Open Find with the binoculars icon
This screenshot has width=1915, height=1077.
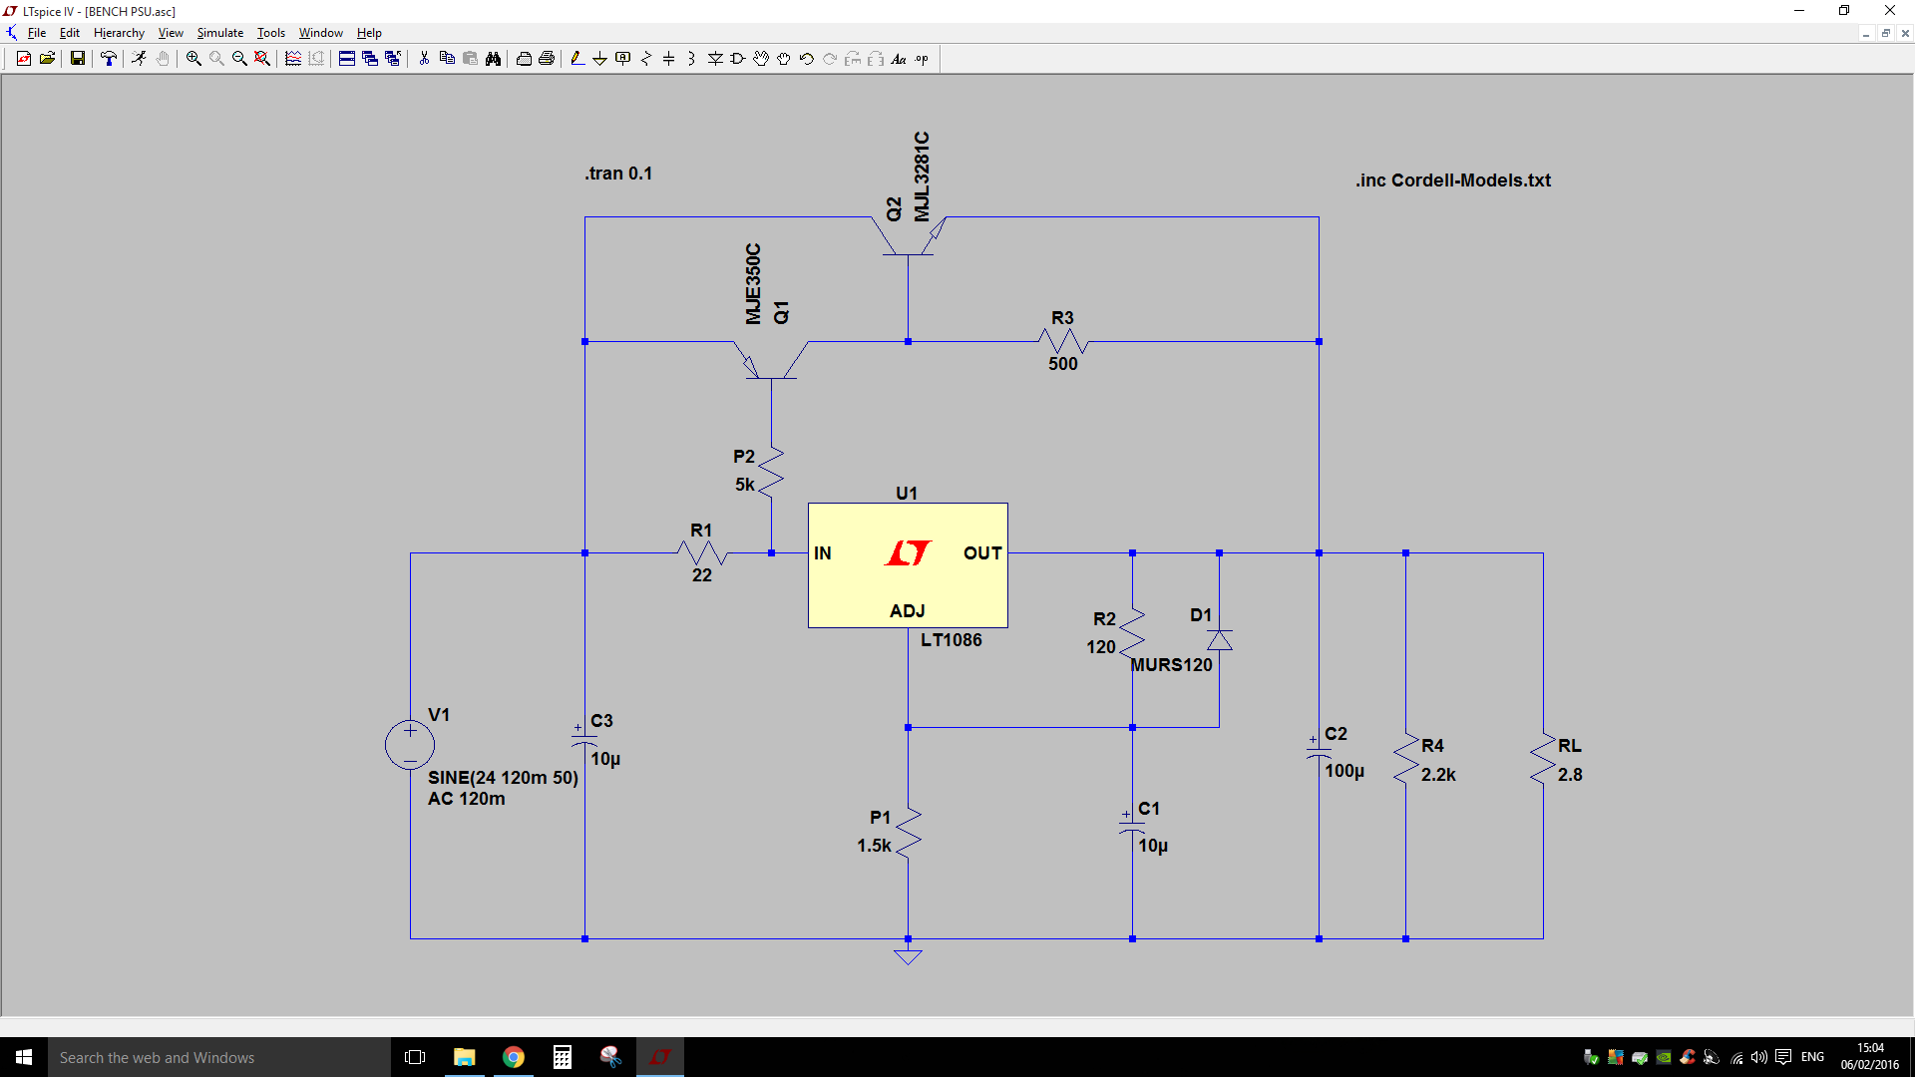point(493,59)
